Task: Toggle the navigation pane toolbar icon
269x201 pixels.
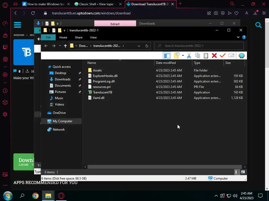Action: (x=167, y=55)
